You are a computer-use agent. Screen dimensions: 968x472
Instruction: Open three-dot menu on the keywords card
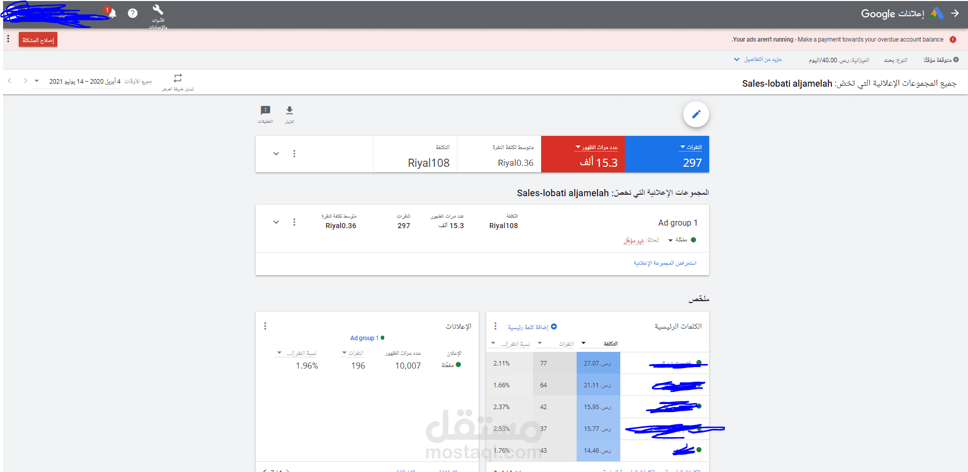click(495, 326)
